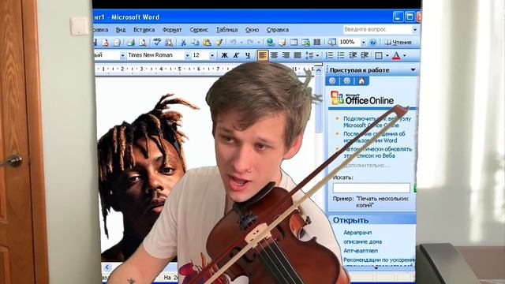Click the task pane Back arrow
This screenshot has height=284, width=505.
pyautogui.click(x=332, y=80)
